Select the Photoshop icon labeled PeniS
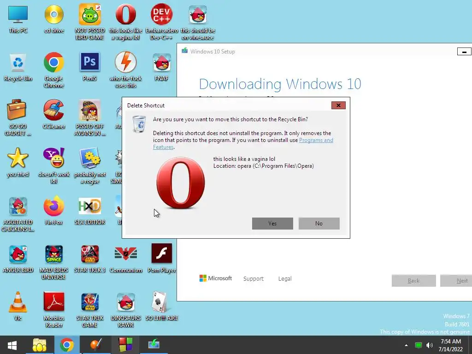The image size is (472, 354). point(90,67)
